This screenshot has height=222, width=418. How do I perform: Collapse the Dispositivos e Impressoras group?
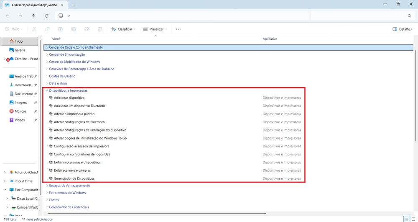point(47,90)
